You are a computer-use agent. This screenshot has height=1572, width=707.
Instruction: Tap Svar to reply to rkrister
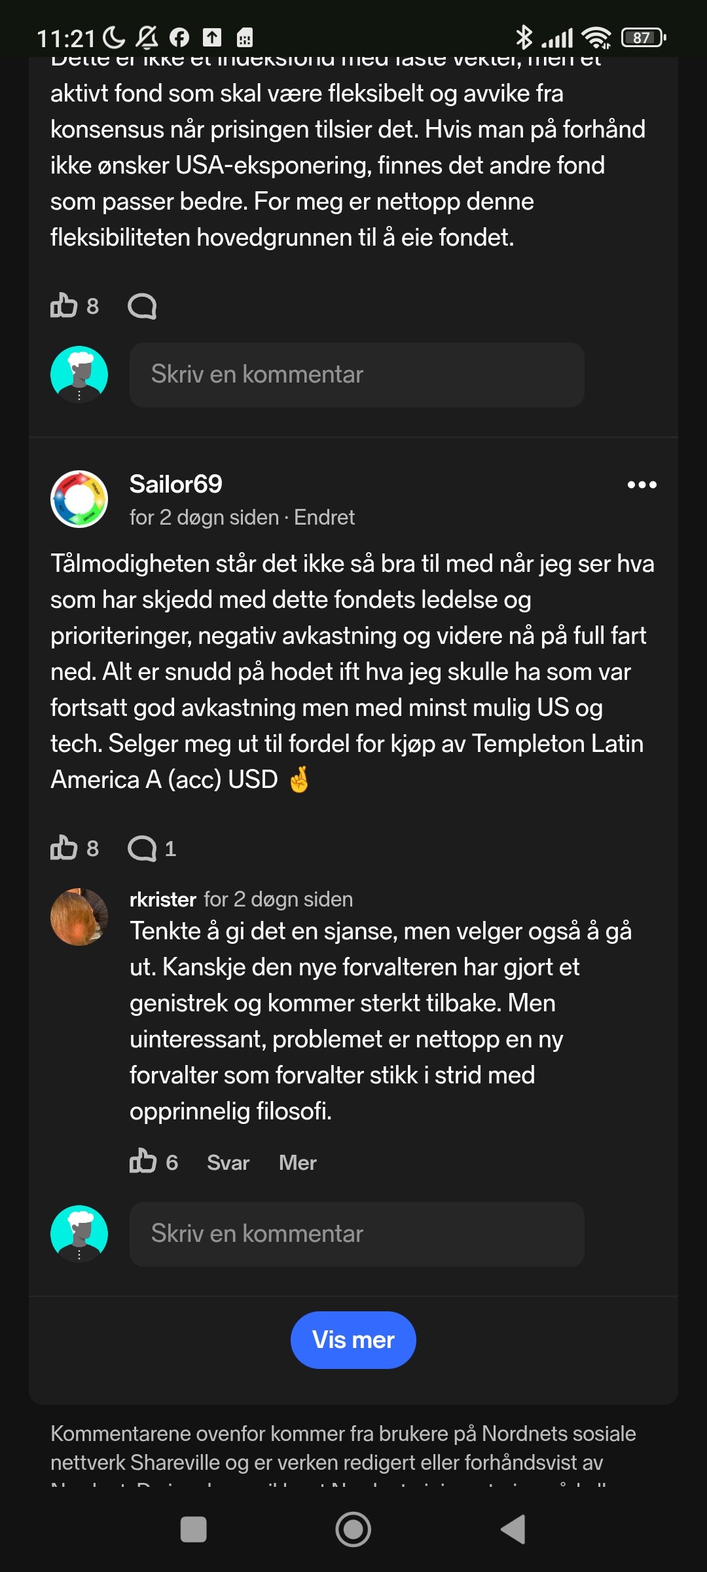coord(228,1163)
